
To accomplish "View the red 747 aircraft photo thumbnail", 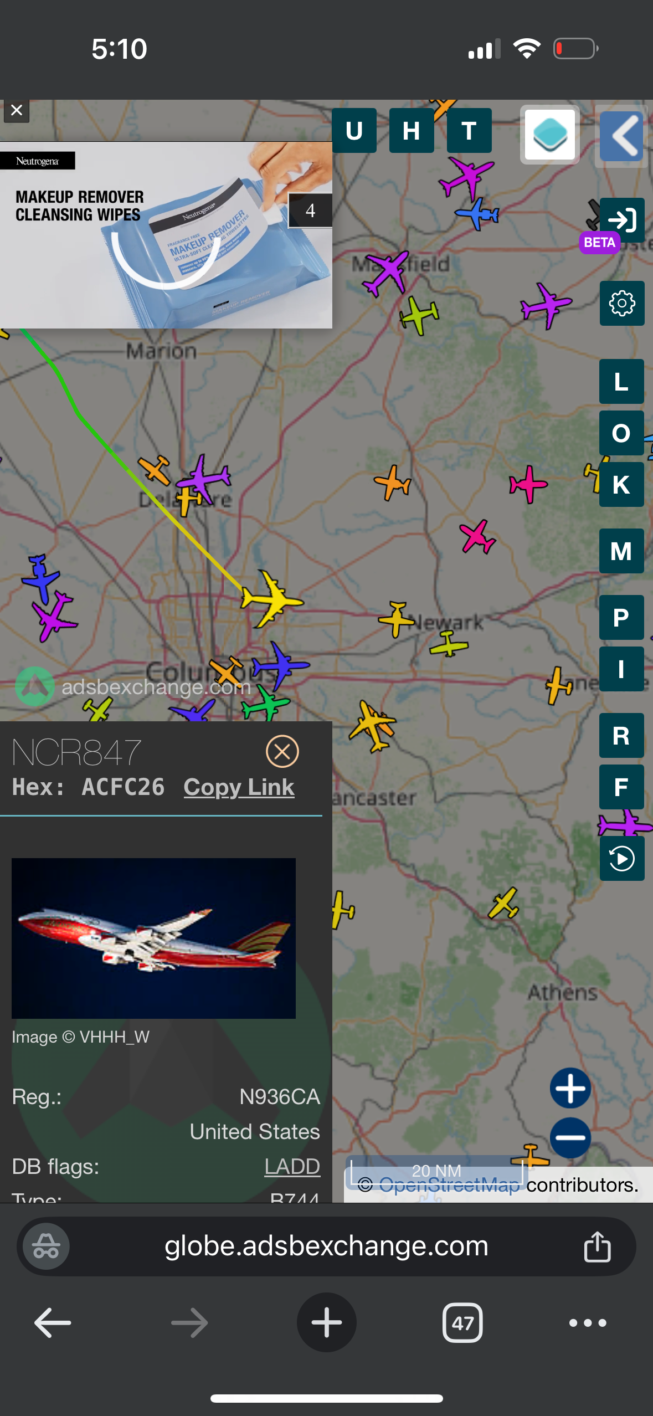I will click(153, 938).
